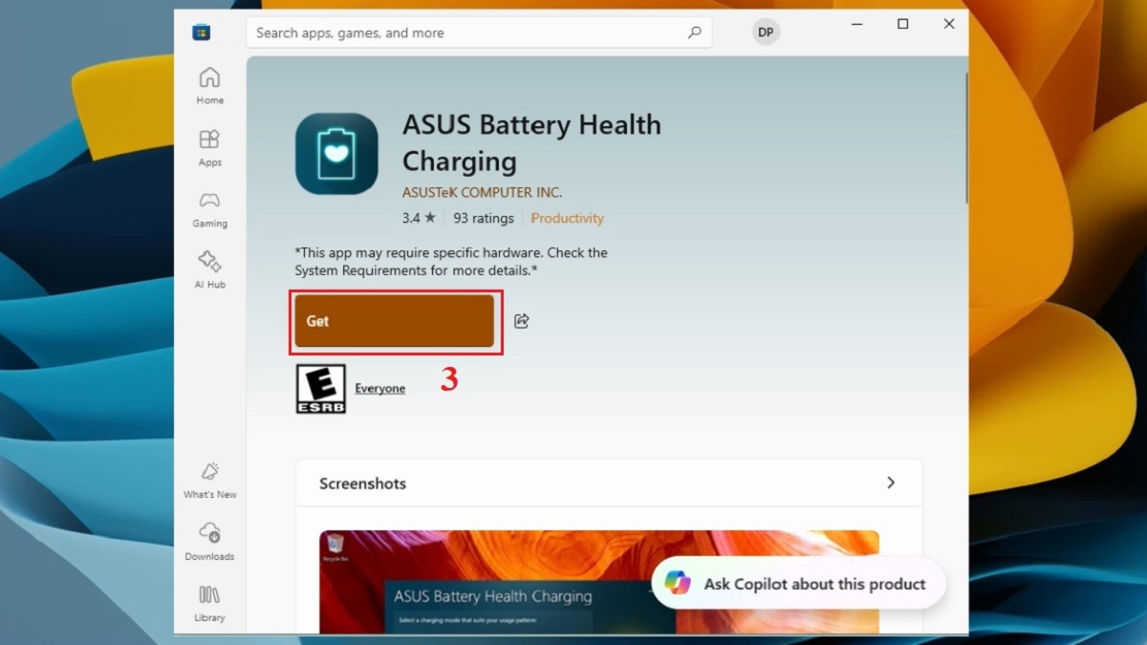Screen dimensions: 1147x645
Task: View Downloads in the sidebar
Action: click(209, 543)
